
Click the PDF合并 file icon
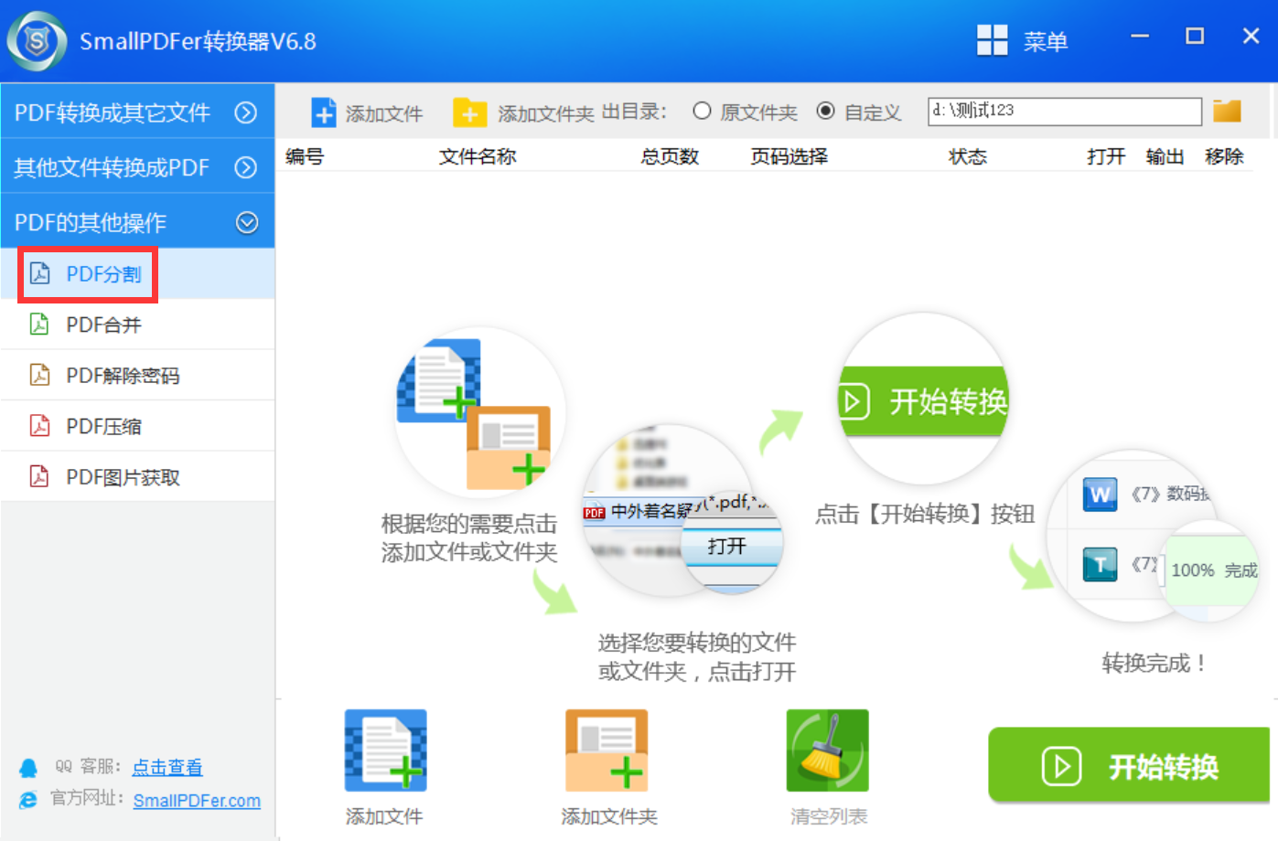[x=39, y=324]
